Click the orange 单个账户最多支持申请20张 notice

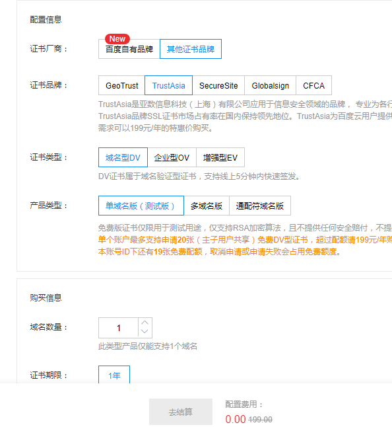[245, 240]
